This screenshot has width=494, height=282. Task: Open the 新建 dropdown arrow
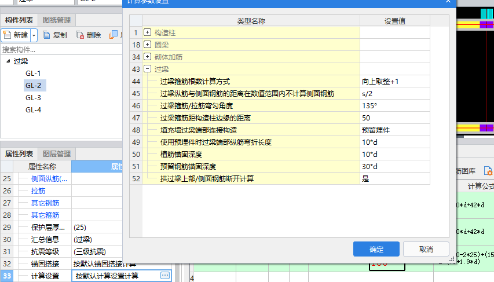[x=34, y=35]
